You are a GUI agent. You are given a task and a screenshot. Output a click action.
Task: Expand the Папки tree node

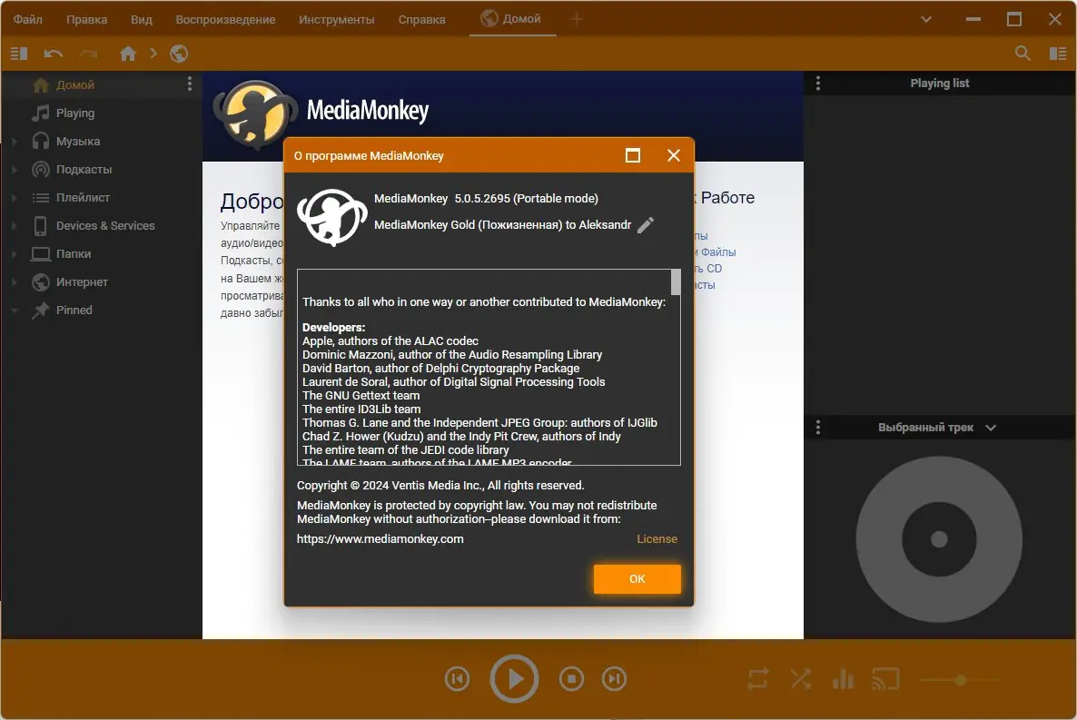coord(14,254)
